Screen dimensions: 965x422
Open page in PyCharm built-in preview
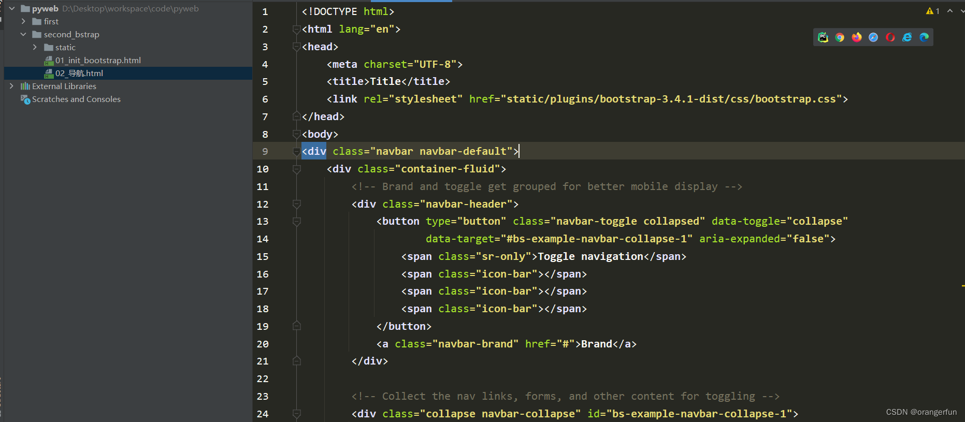(823, 37)
